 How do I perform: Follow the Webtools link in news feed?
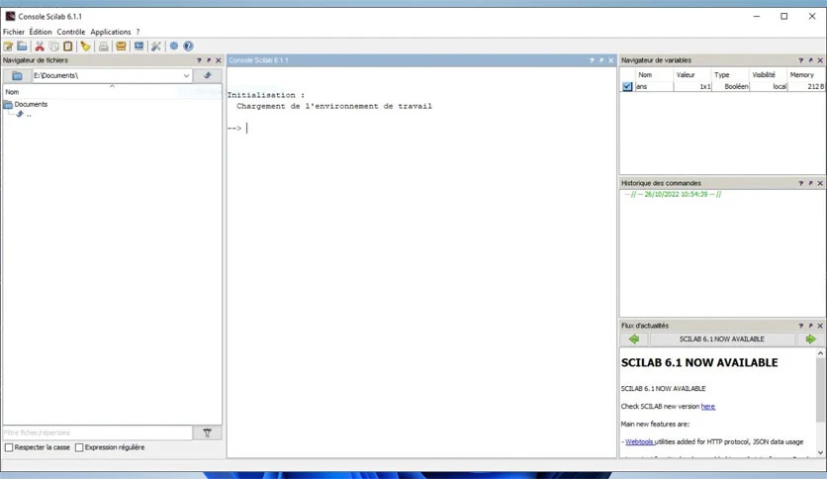pyautogui.click(x=639, y=442)
